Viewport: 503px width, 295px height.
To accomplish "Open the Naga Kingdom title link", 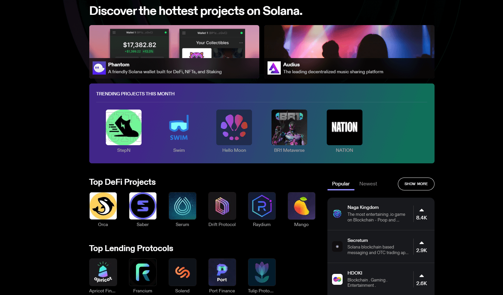I will pos(363,207).
